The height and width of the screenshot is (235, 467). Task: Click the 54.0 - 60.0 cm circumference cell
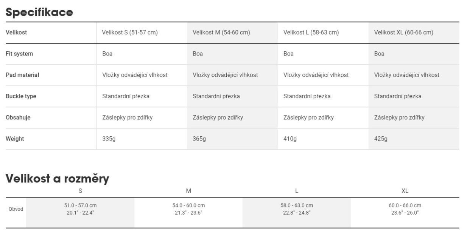(188, 209)
